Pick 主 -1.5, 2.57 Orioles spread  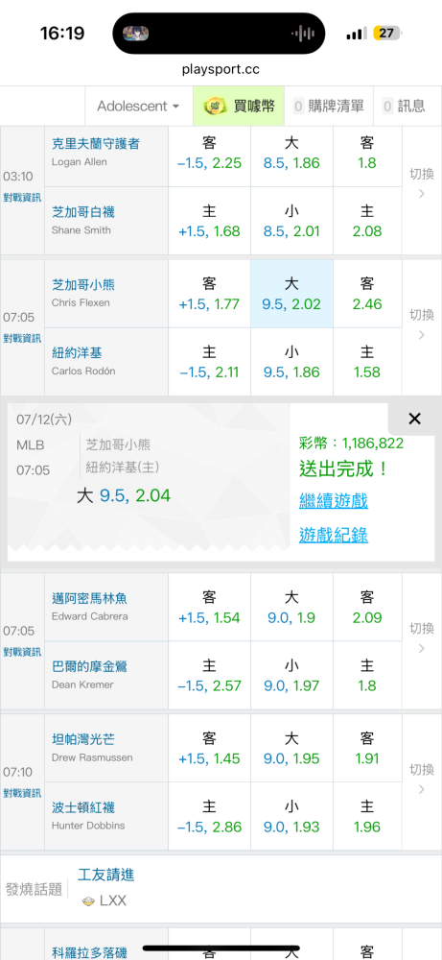pos(209,675)
